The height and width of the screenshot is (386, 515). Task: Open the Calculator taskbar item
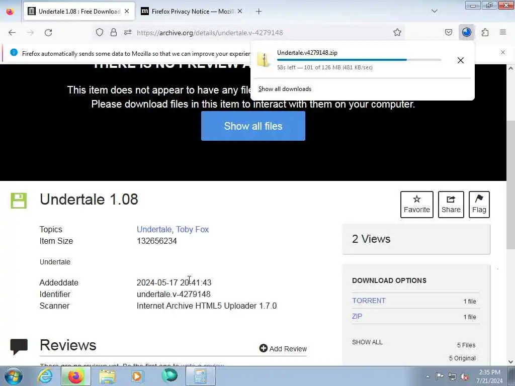pos(200,376)
